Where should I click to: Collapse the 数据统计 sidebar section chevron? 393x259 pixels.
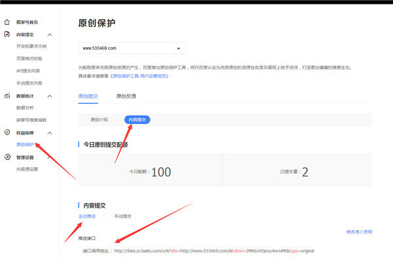tap(50, 96)
